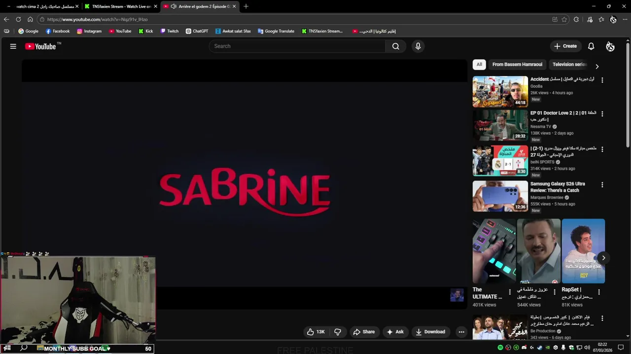Open the Google Translate bookmark
This screenshot has width=631, height=354.
point(276,31)
